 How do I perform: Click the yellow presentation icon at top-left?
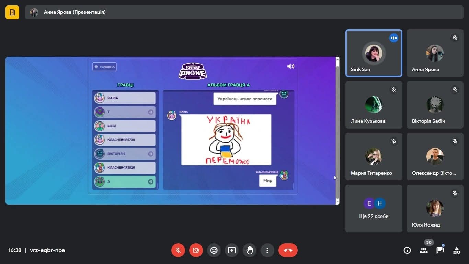(12, 12)
